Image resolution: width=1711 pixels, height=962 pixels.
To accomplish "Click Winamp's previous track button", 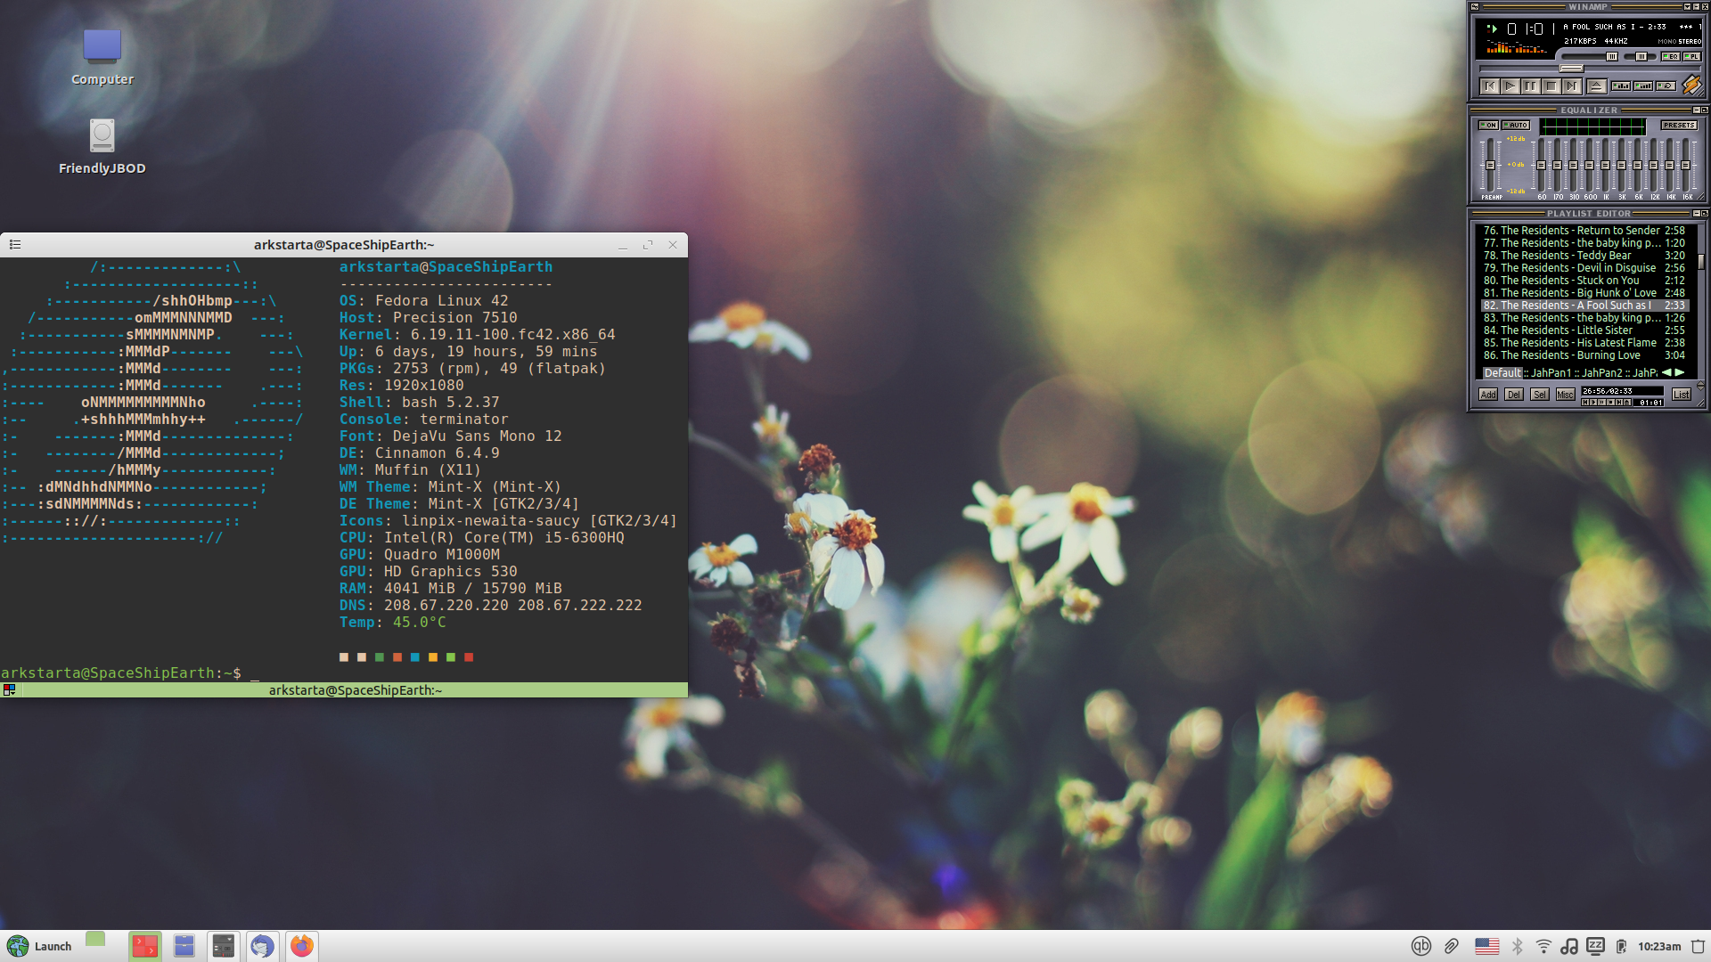I will [x=1490, y=86].
